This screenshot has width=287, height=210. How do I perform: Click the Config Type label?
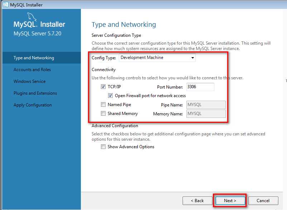[104, 58]
